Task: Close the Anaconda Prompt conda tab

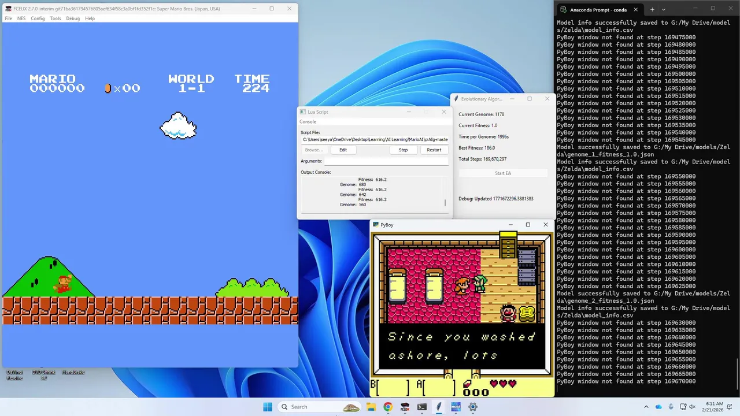Action: pos(636,9)
